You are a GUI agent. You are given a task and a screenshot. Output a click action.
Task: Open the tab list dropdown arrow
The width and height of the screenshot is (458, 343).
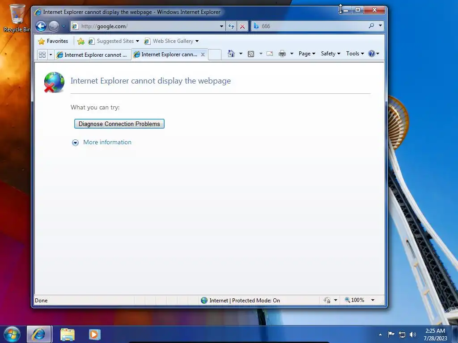click(51, 54)
